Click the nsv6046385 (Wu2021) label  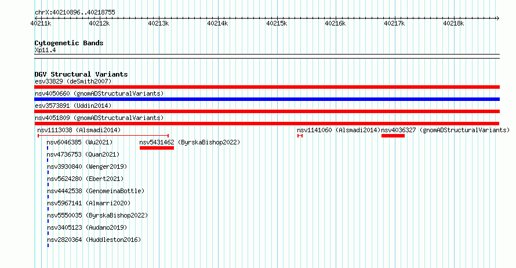pos(79,142)
